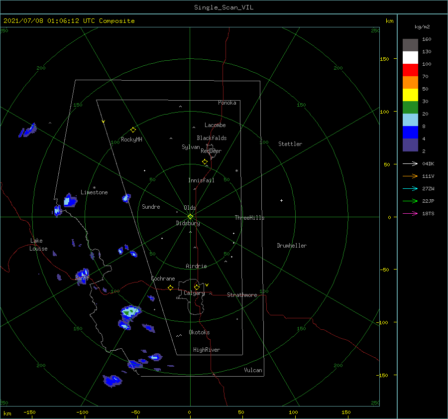Click the RockyMH label

(131, 140)
